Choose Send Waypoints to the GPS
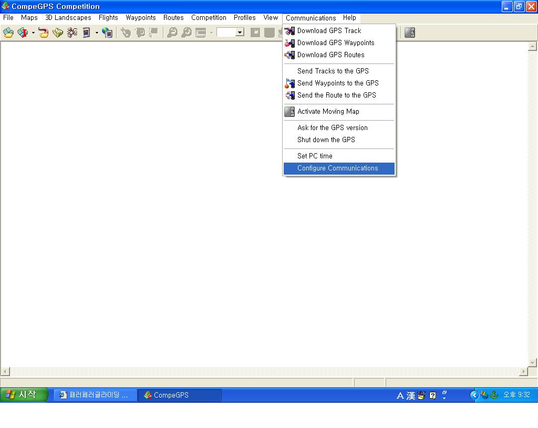The width and height of the screenshot is (538, 428). click(339, 83)
